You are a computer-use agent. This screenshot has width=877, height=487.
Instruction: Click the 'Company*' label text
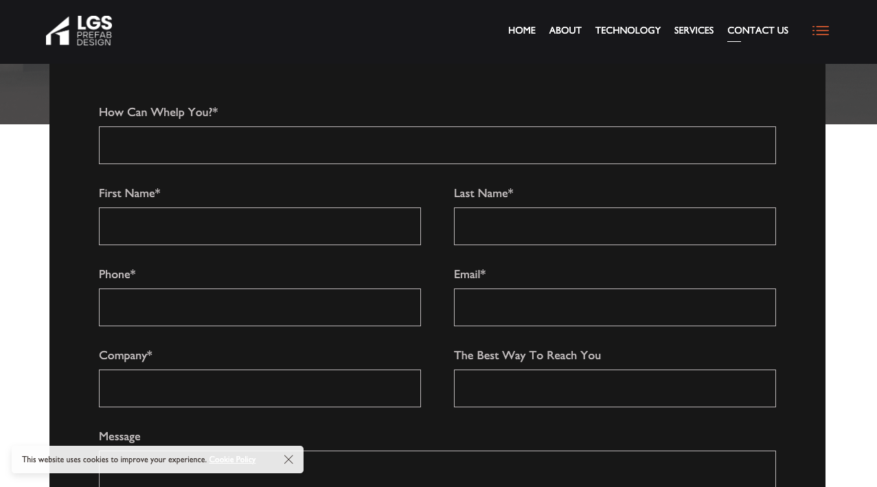coord(126,355)
